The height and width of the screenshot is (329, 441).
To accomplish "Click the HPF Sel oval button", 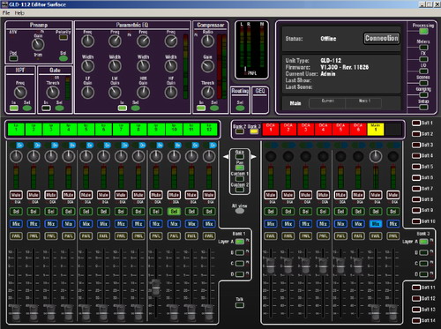I will click(x=27, y=108).
